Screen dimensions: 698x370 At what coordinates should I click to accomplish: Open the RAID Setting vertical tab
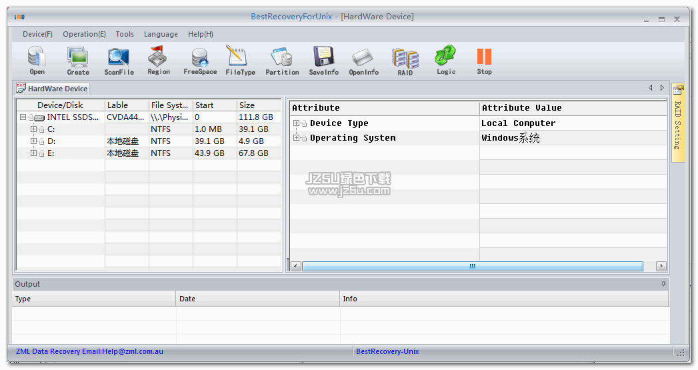coord(678,123)
